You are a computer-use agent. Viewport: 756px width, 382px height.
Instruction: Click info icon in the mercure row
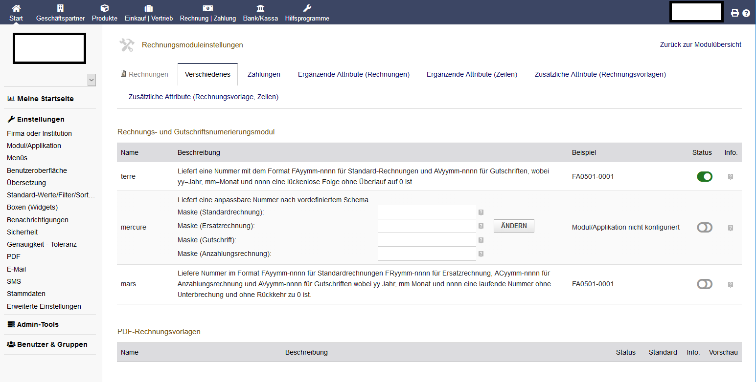pos(731,228)
